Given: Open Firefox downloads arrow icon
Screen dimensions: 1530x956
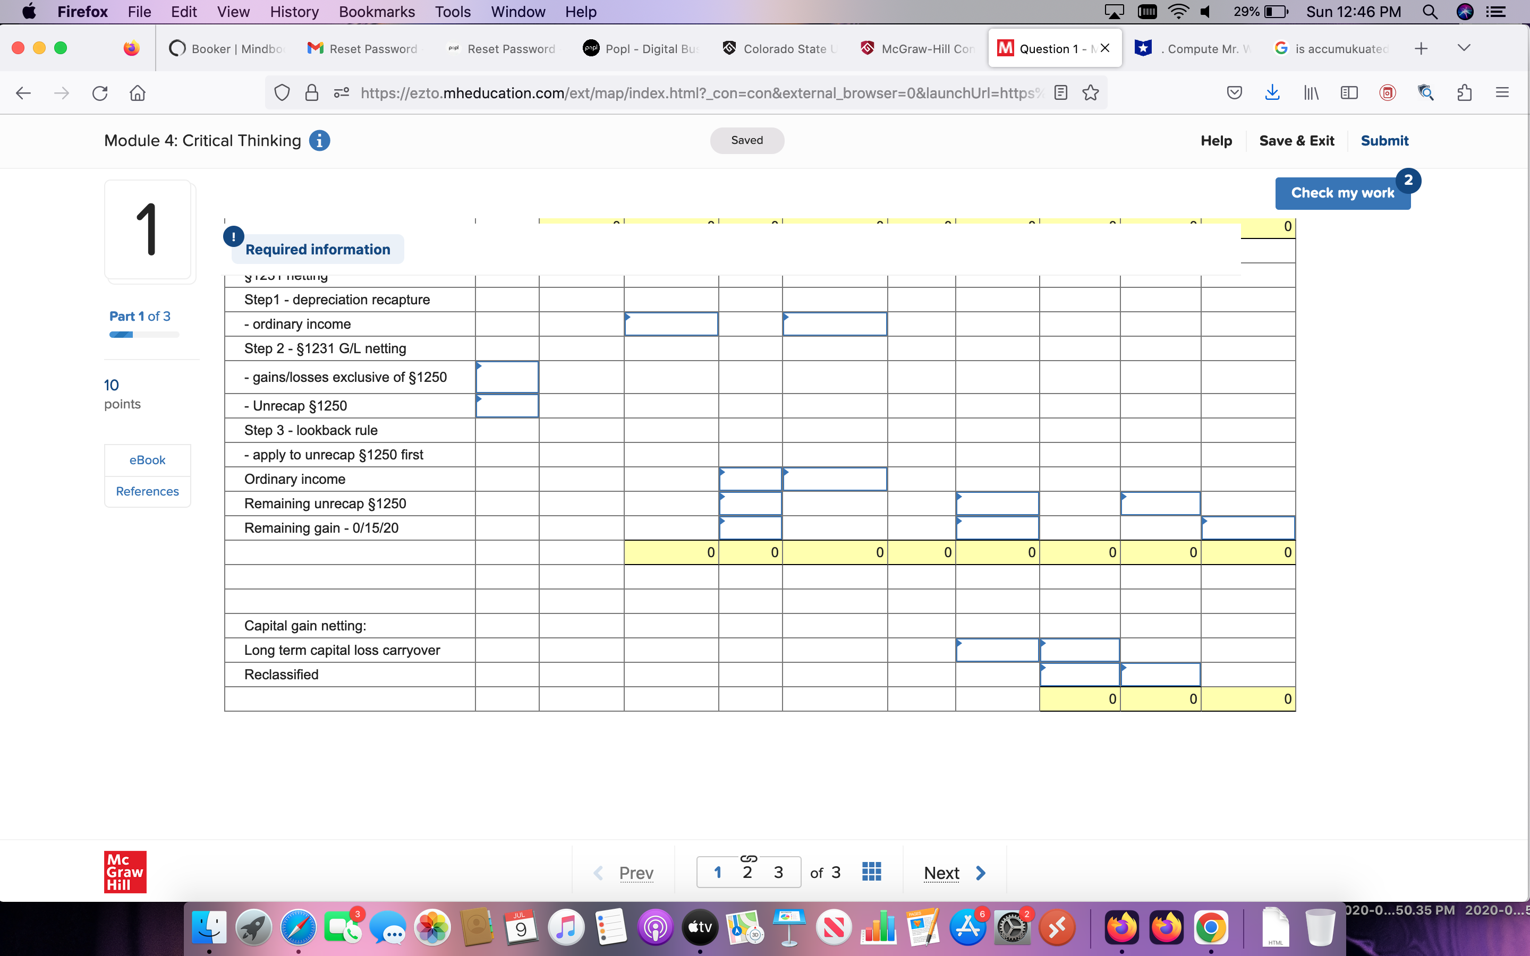Looking at the screenshot, I should click(x=1272, y=93).
